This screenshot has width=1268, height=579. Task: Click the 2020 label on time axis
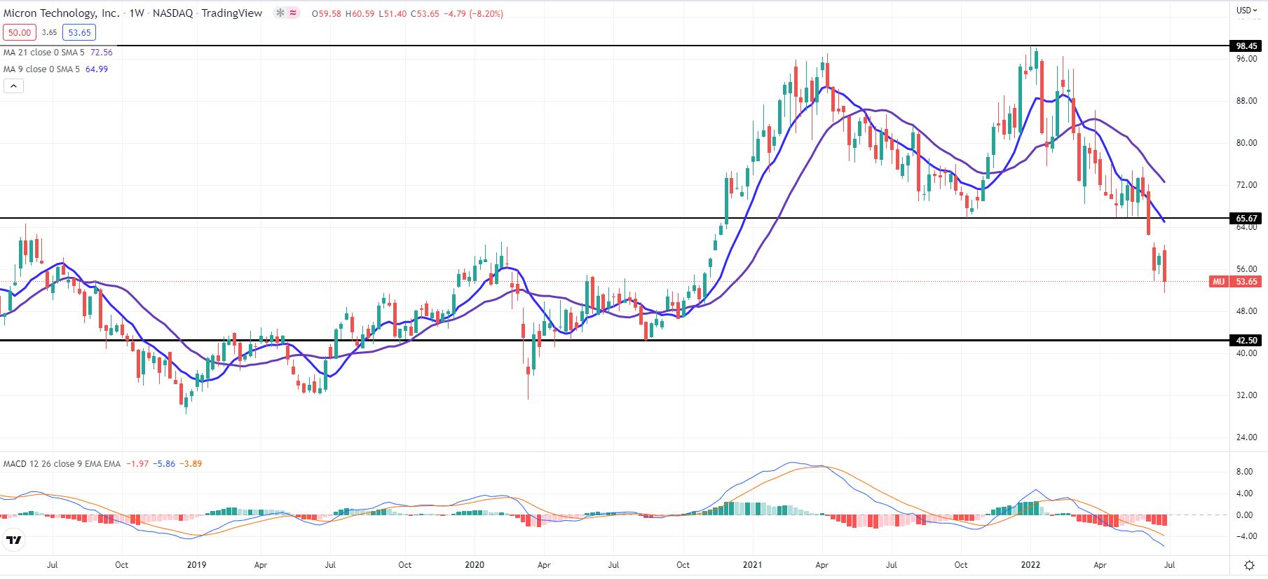click(475, 565)
